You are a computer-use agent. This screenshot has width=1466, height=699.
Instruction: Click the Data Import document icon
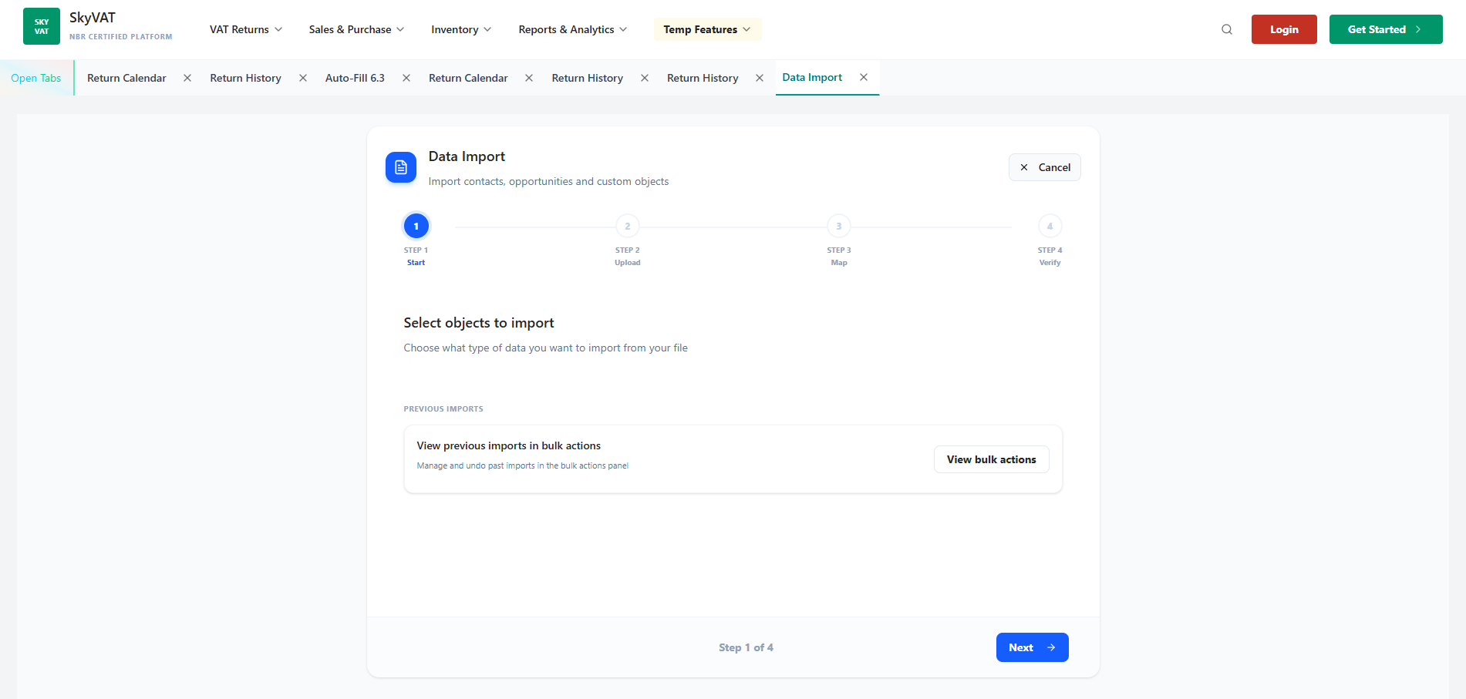(x=401, y=167)
